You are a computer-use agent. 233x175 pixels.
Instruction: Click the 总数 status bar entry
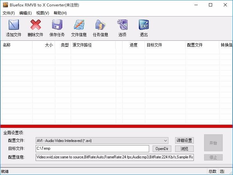pyautogui.click(x=212, y=171)
